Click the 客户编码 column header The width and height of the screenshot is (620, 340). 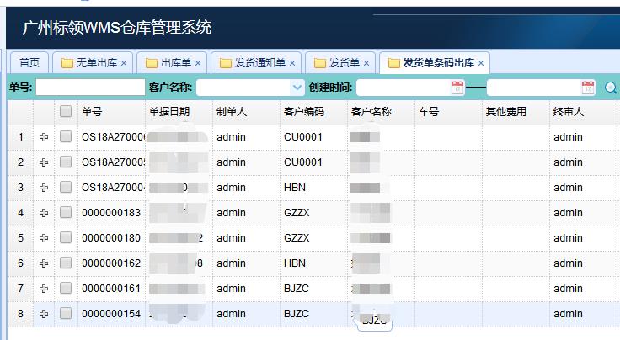point(304,111)
